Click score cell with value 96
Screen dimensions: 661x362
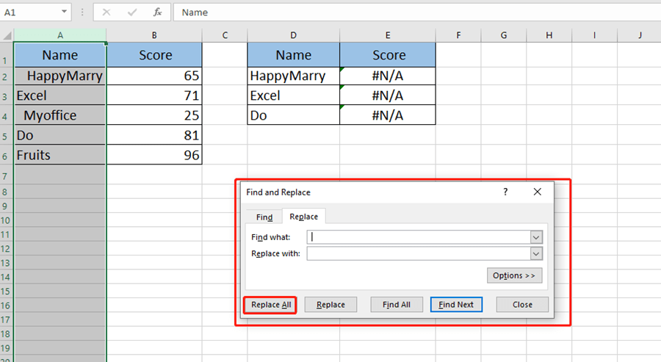coord(154,155)
